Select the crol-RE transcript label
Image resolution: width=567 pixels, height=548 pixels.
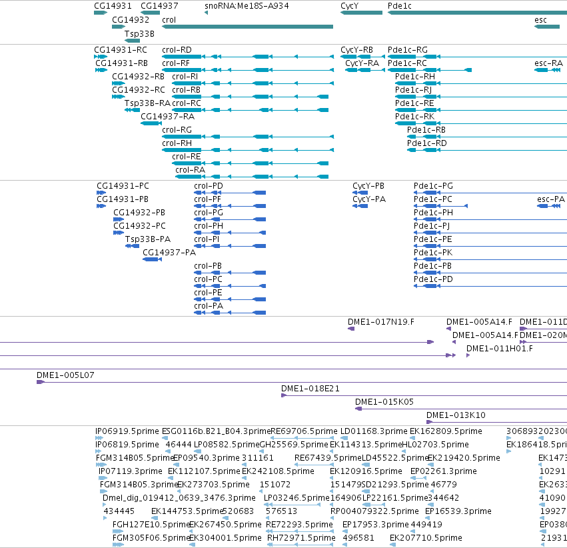[187, 157]
